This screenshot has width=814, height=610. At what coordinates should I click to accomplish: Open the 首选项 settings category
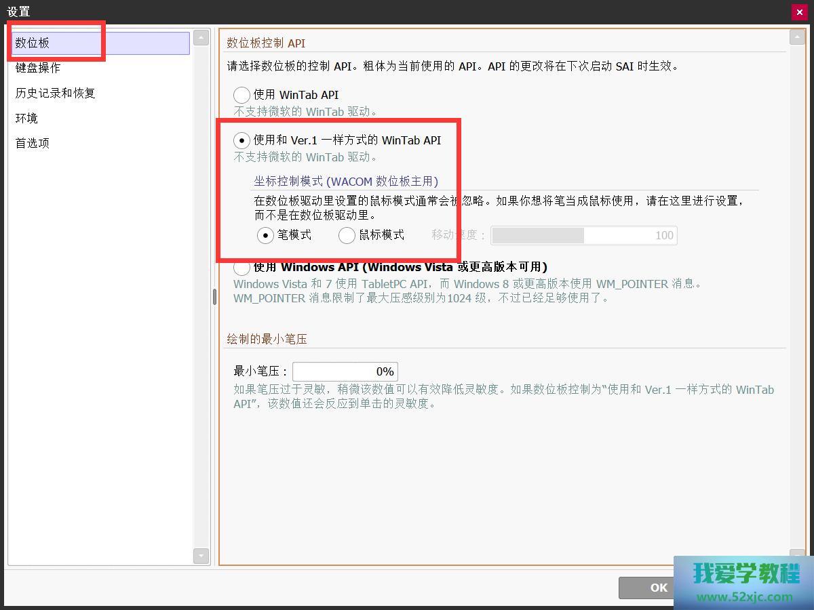point(33,143)
